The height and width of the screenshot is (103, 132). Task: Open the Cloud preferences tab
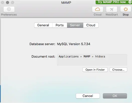click(x=91, y=25)
